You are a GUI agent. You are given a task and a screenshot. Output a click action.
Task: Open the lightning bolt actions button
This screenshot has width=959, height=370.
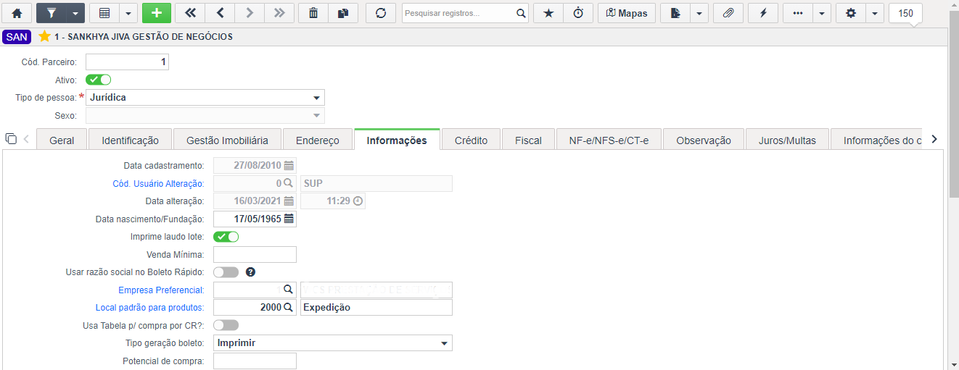pyautogui.click(x=763, y=13)
